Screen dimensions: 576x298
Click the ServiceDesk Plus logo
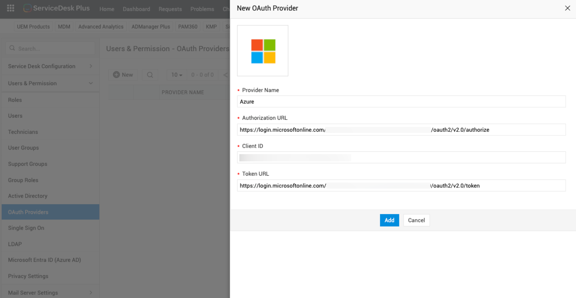coord(57,8)
